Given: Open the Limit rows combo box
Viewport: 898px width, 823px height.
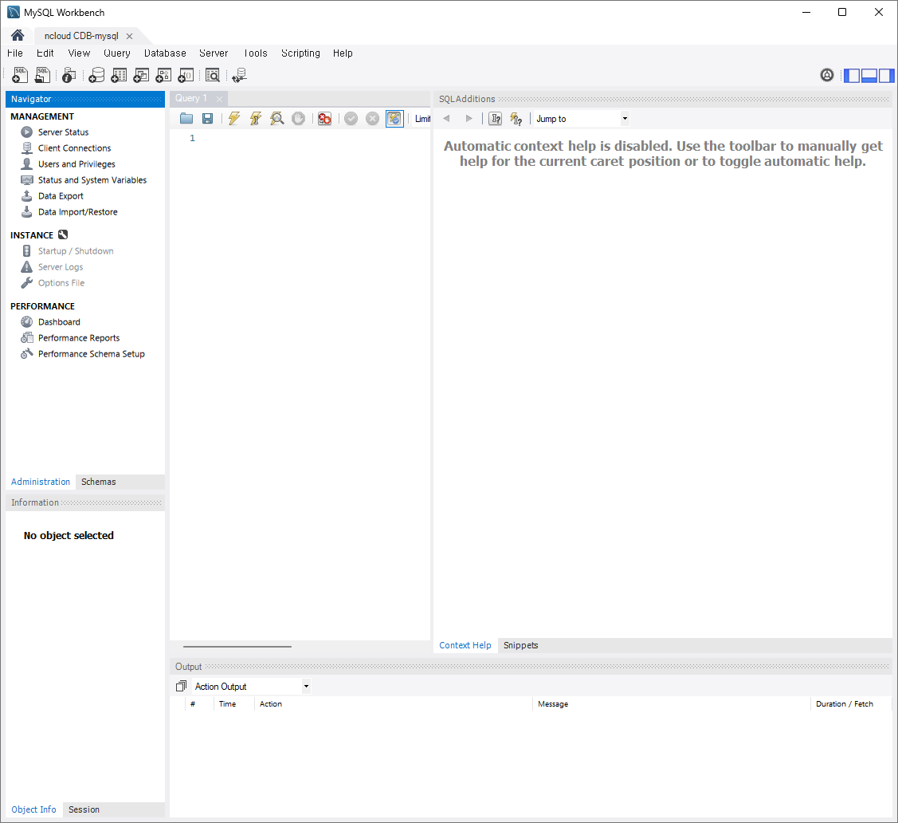Looking at the screenshot, I should (422, 119).
